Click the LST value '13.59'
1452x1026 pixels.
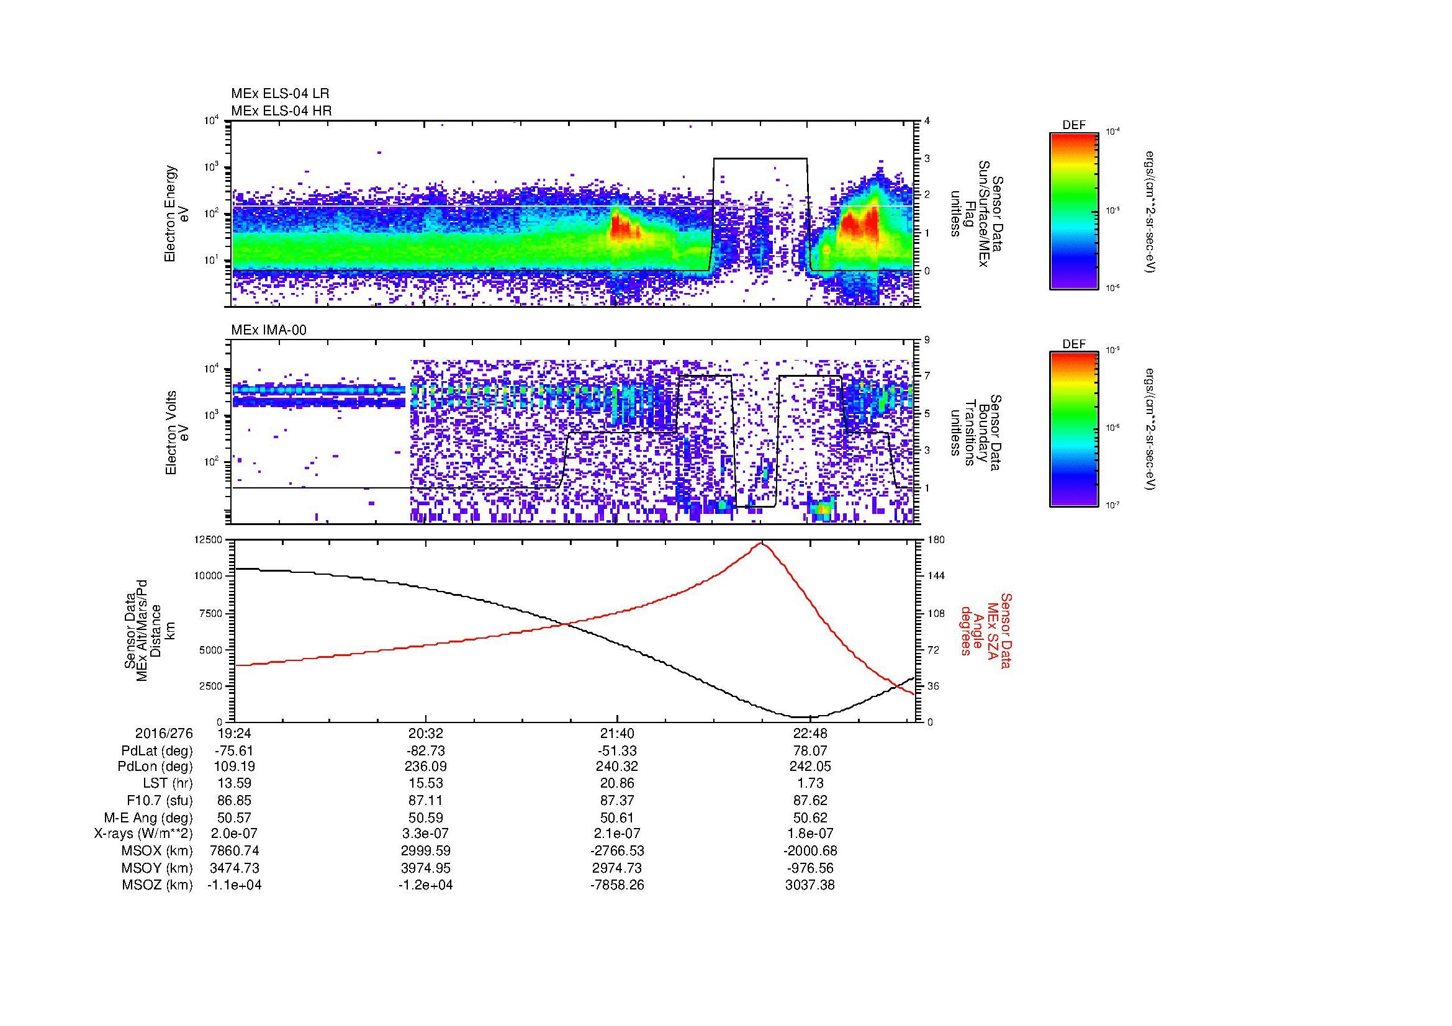pos(235,784)
